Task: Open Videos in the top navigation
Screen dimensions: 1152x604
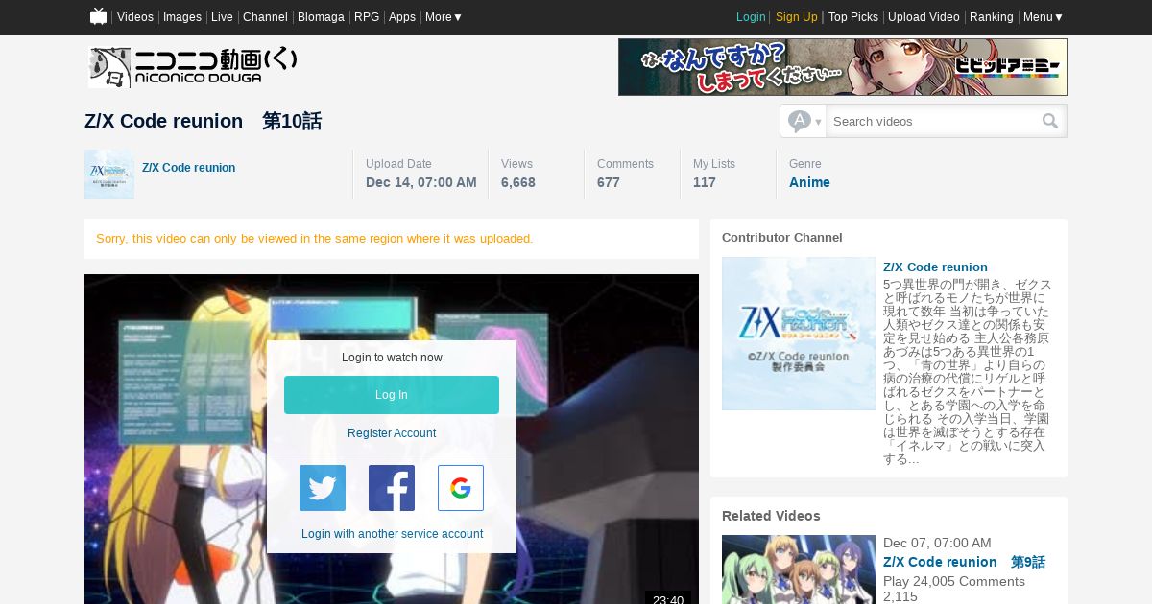Action: [x=135, y=17]
